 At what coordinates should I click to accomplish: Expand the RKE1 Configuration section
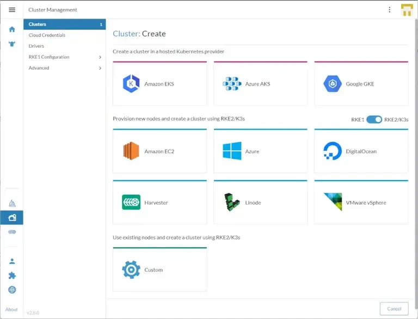coord(100,57)
